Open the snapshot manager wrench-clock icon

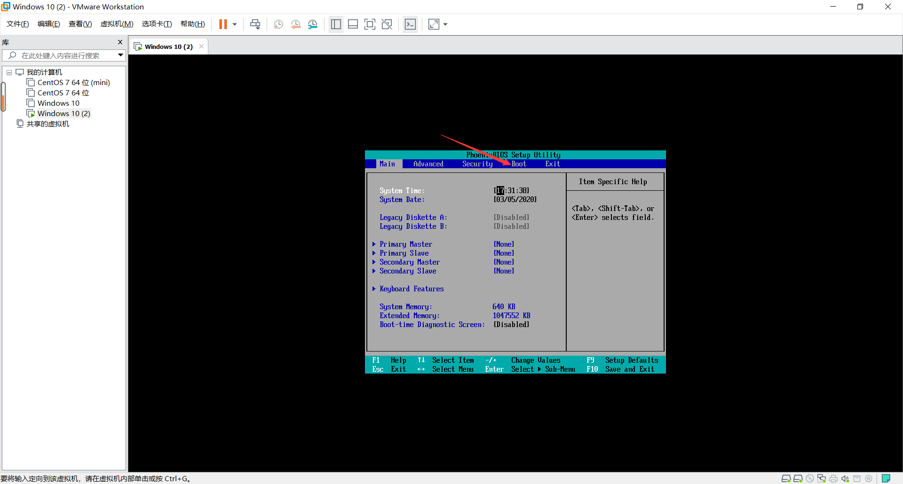click(313, 24)
